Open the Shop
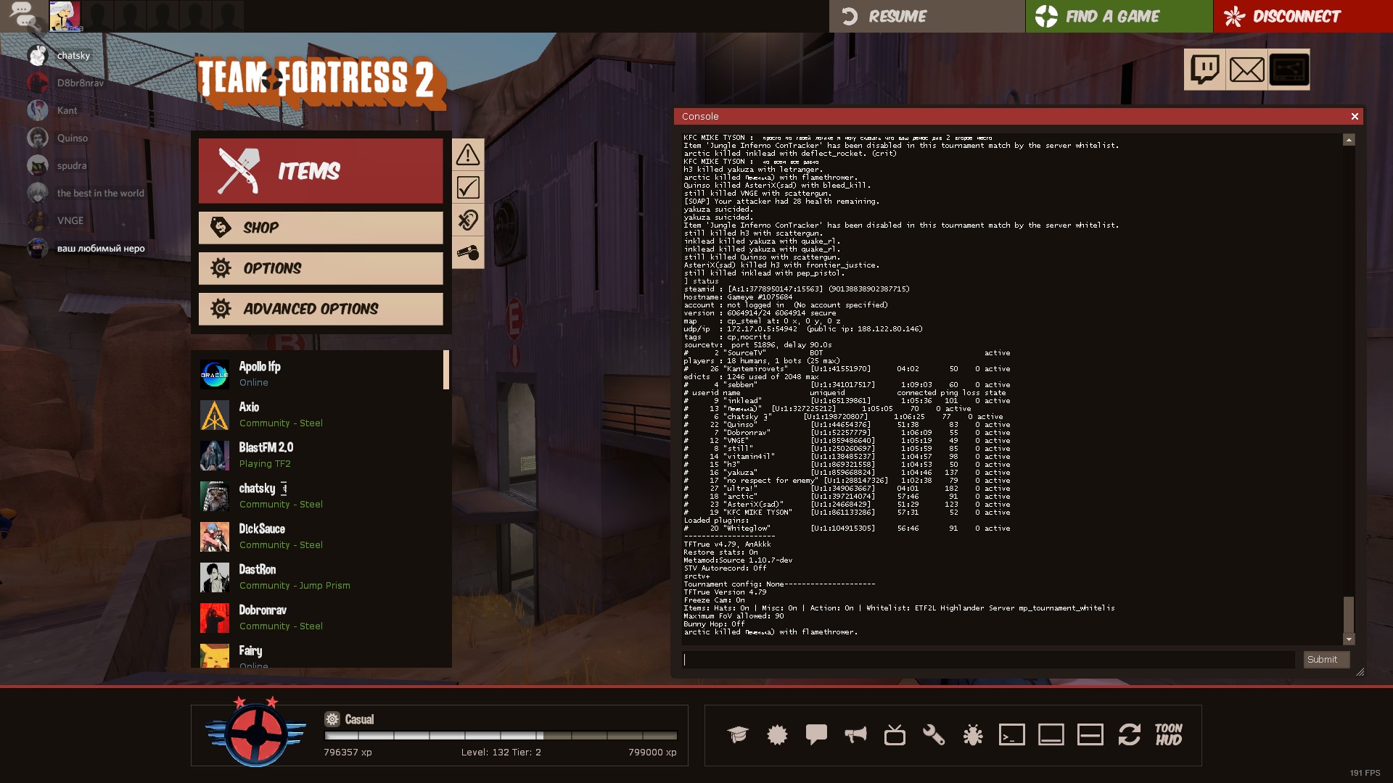1393x783 pixels. point(321,228)
